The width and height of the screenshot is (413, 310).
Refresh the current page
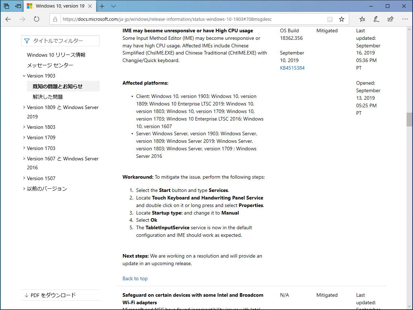(x=36, y=19)
